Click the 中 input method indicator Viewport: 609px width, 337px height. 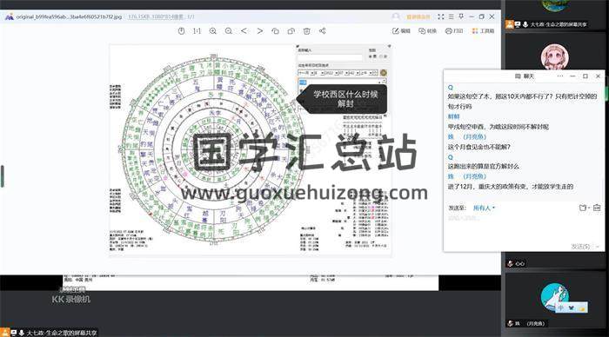click(x=561, y=307)
